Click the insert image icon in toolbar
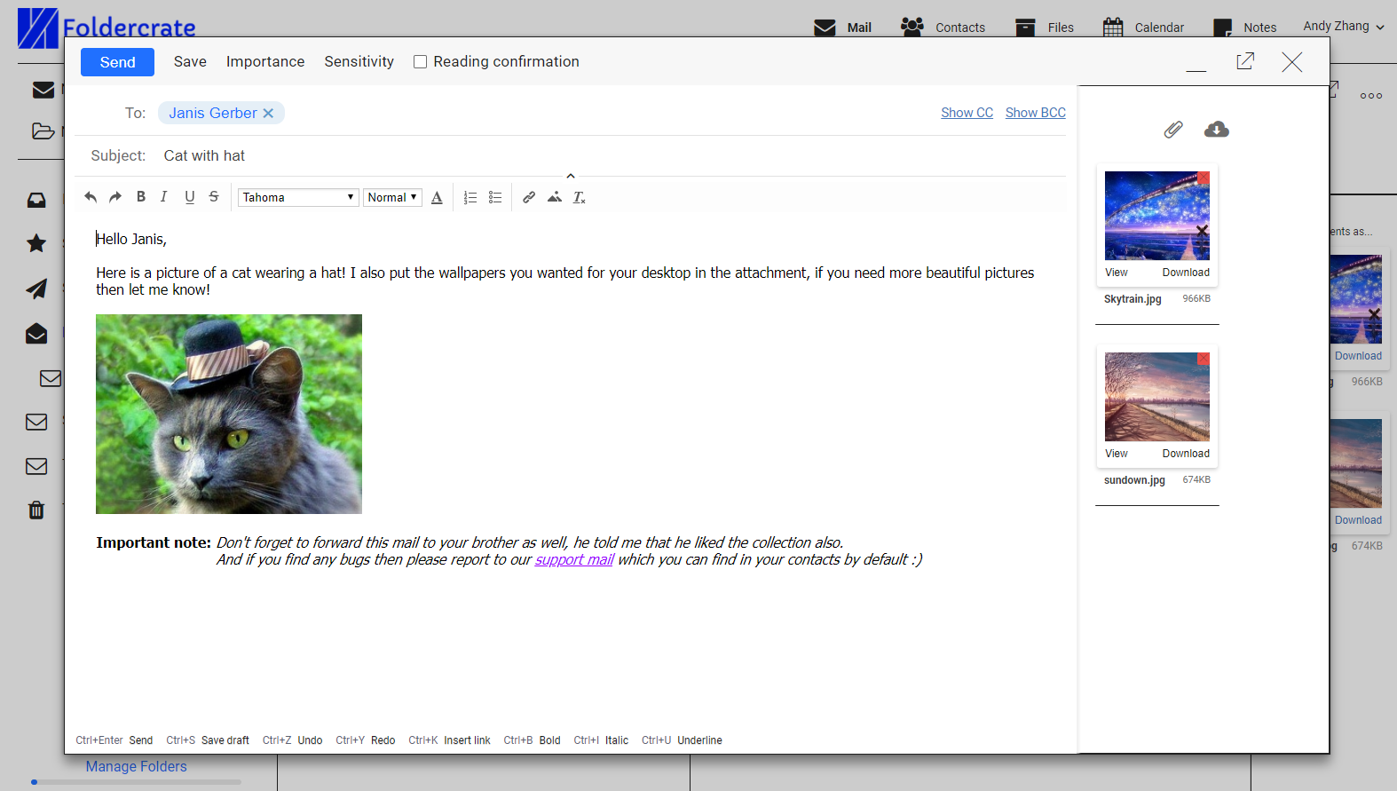The height and width of the screenshot is (791, 1397). (x=554, y=197)
